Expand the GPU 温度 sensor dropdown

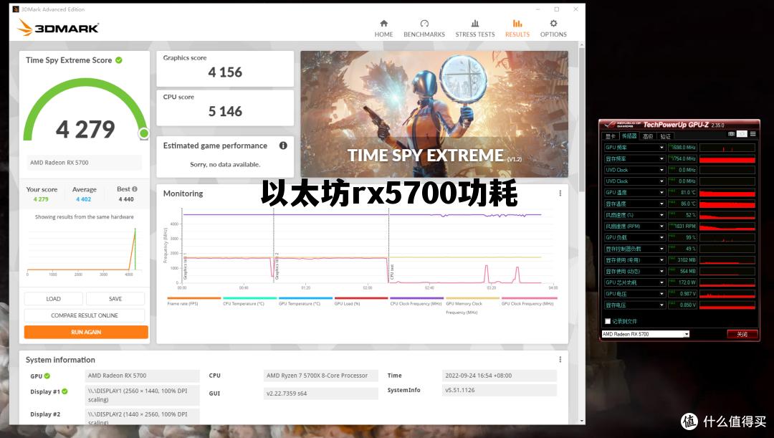[662, 193]
